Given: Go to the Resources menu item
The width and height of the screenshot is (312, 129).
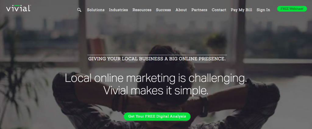Looking at the screenshot, I should pos(142,10).
